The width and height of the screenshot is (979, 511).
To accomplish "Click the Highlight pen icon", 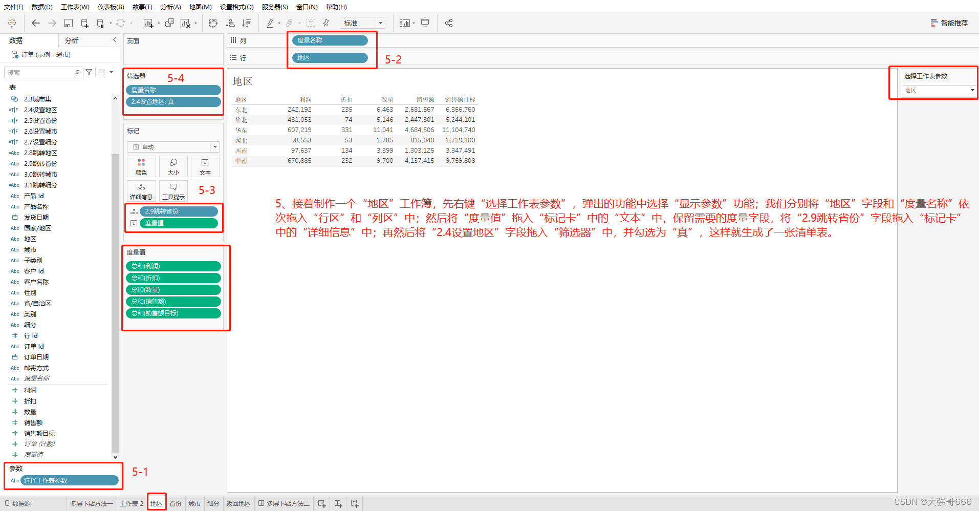I will pyautogui.click(x=270, y=23).
